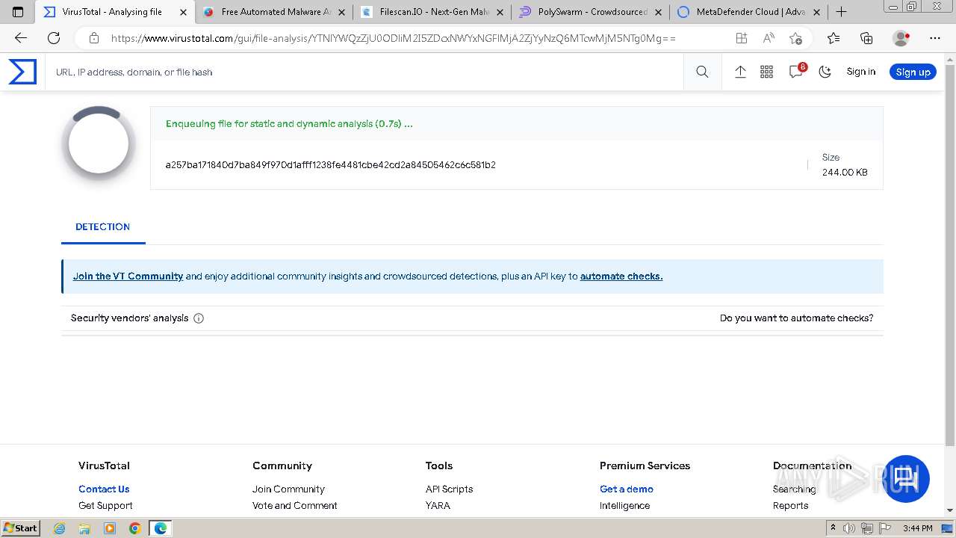Open the apps grid icon
The height and width of the screenshot is (538, 956).
point(766,72)
